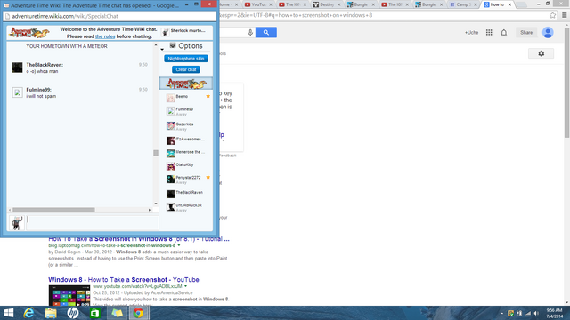The image size is (570, 320).
Task: Click TheBlackRaven avatar in chat messages
Action: [17, 68]
